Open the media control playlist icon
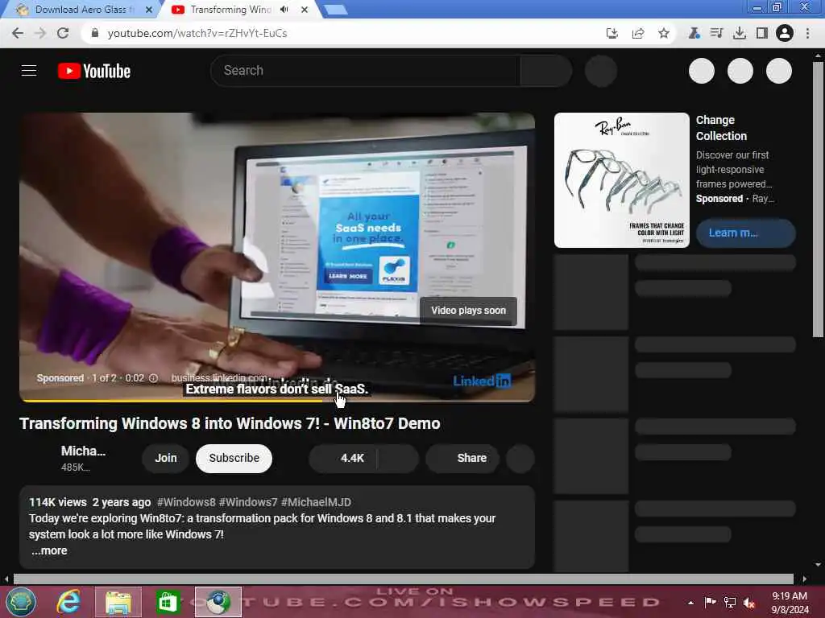Screen dimensions: 825x618 716,33
